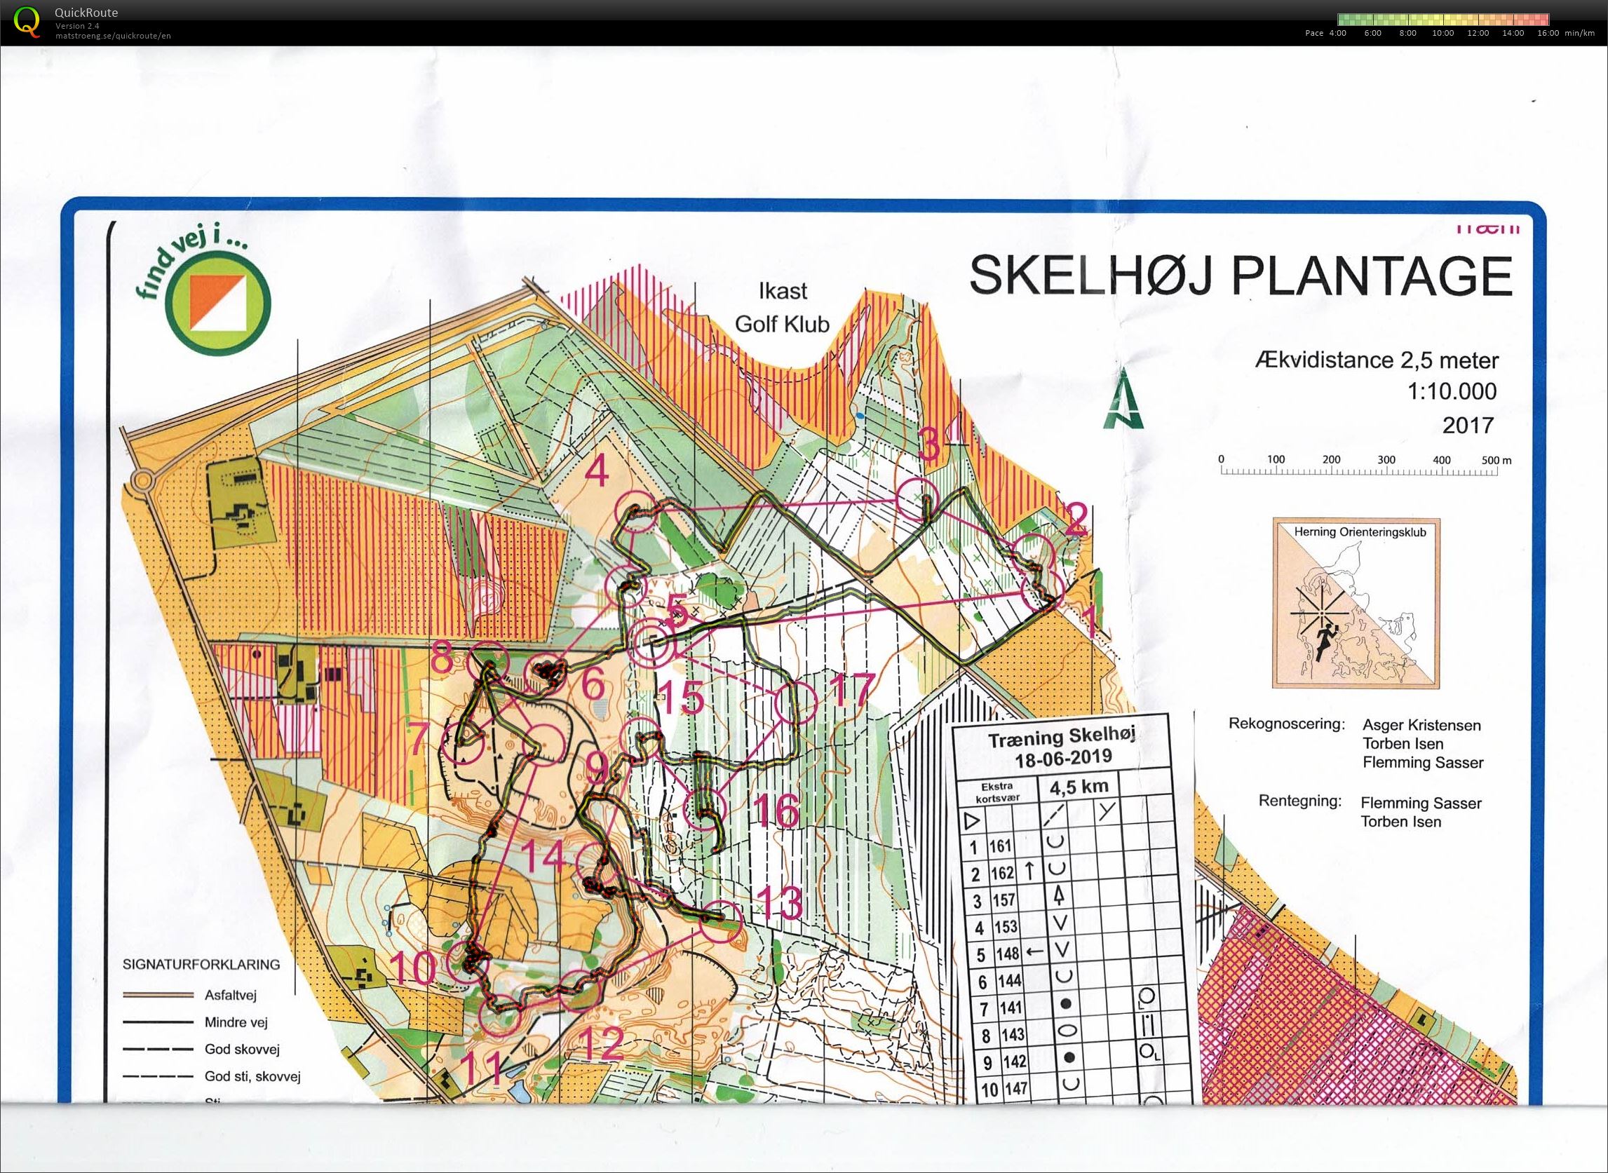Click the 'God skovvej' legend entry
Screen dimensions: 1608x1173
[242, 1049]
